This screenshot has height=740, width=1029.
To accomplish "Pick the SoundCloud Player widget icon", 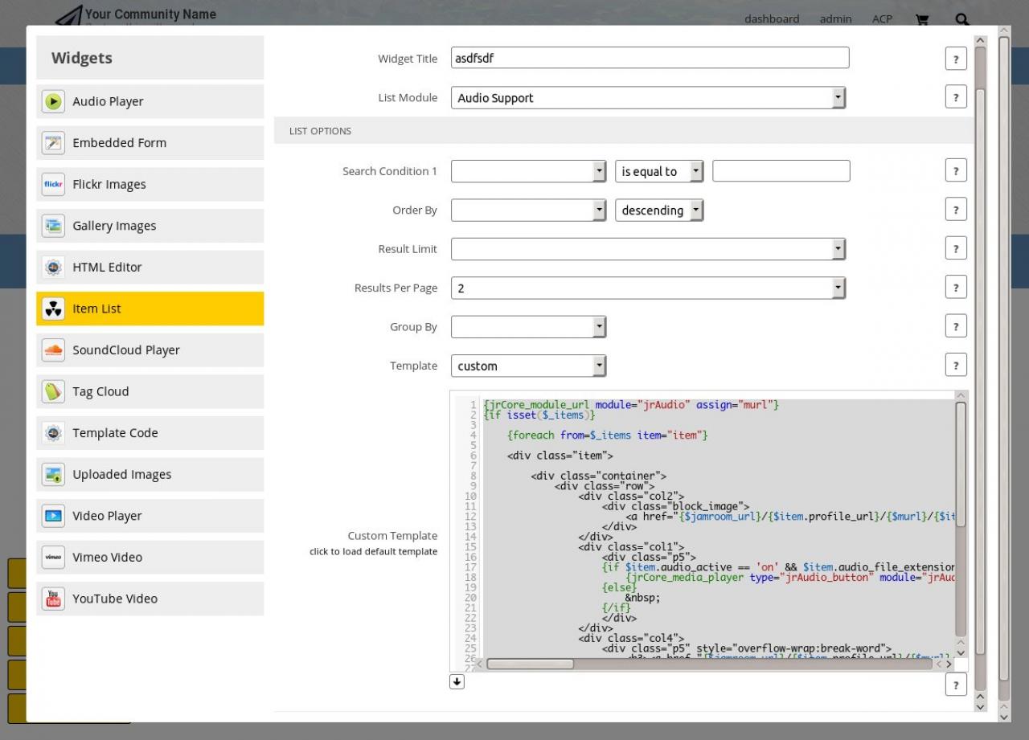I will [x=53, y=350].
